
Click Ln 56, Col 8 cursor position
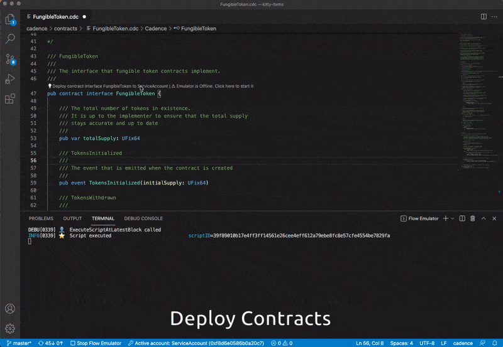tap(370, 343)
